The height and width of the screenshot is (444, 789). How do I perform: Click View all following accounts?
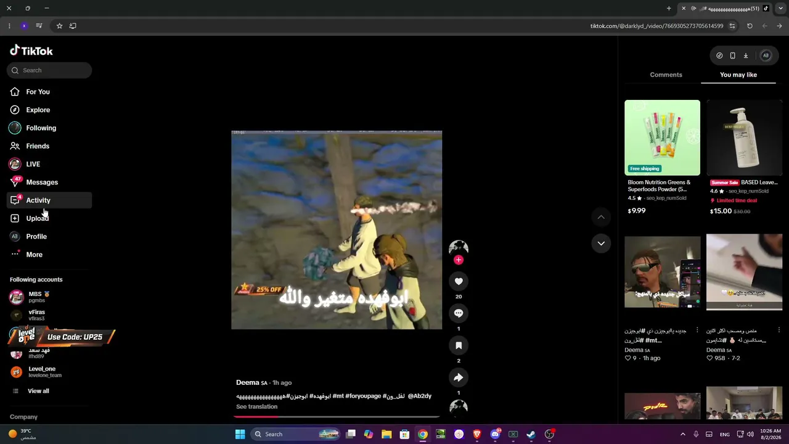pos(38,391)
